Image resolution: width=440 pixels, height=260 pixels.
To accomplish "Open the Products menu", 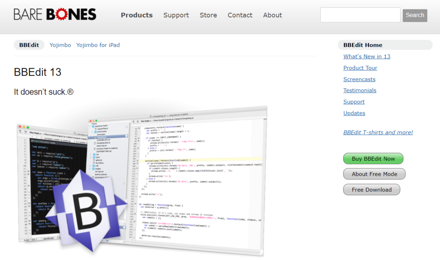I will (137, 15).
